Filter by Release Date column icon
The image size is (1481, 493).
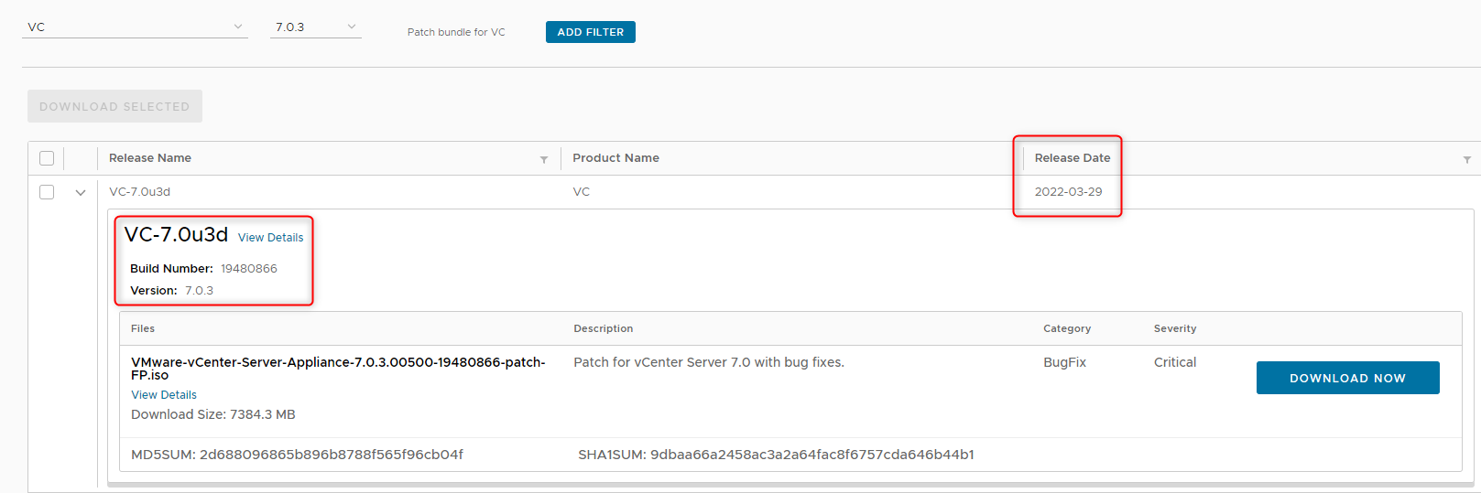coord(1467,159)
